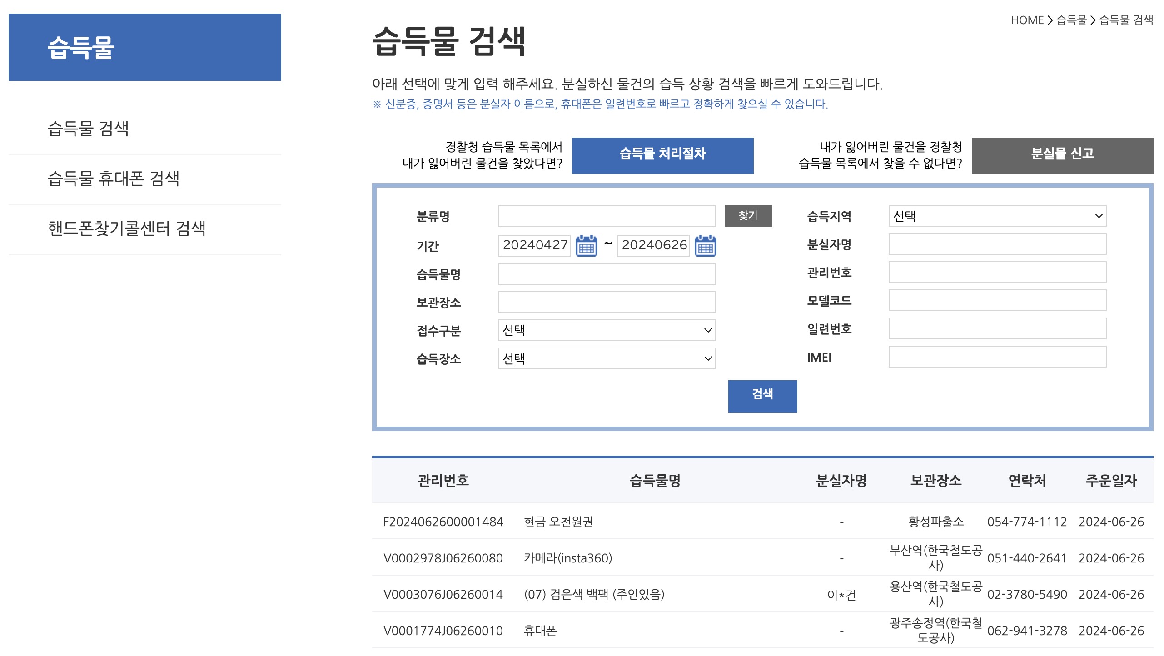1164x656 pixels.
Task: Click into the 습득물명 text field
Action: point(606,274)
